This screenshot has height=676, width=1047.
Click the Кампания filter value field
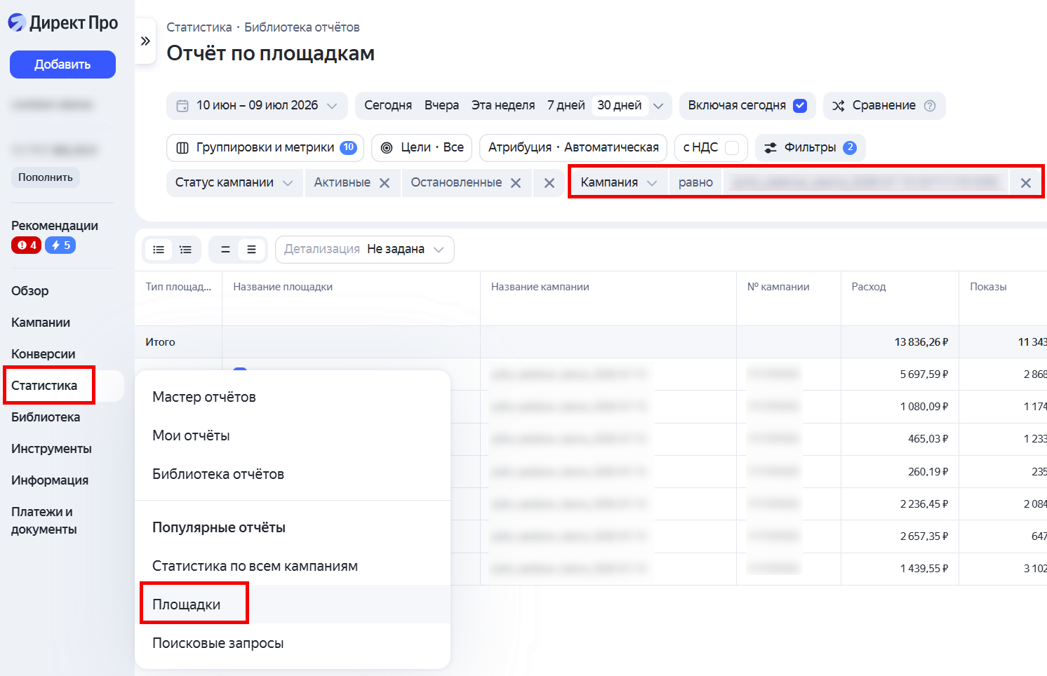point(866,183)
